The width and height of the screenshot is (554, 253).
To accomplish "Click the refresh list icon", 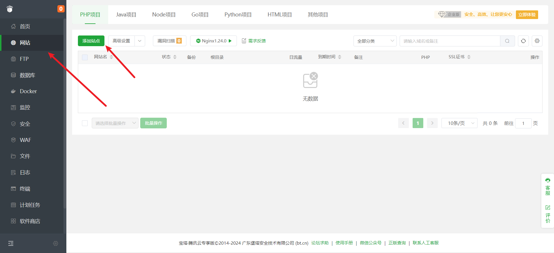I will coord(523,41).
